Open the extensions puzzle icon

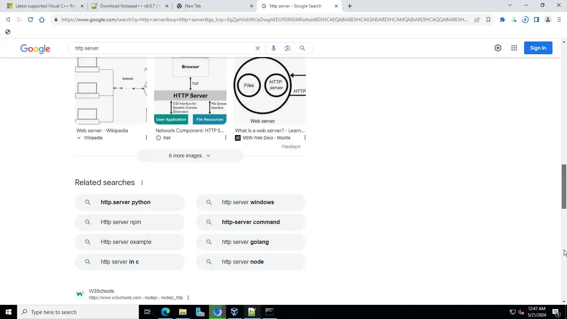[x=502, y=19]
